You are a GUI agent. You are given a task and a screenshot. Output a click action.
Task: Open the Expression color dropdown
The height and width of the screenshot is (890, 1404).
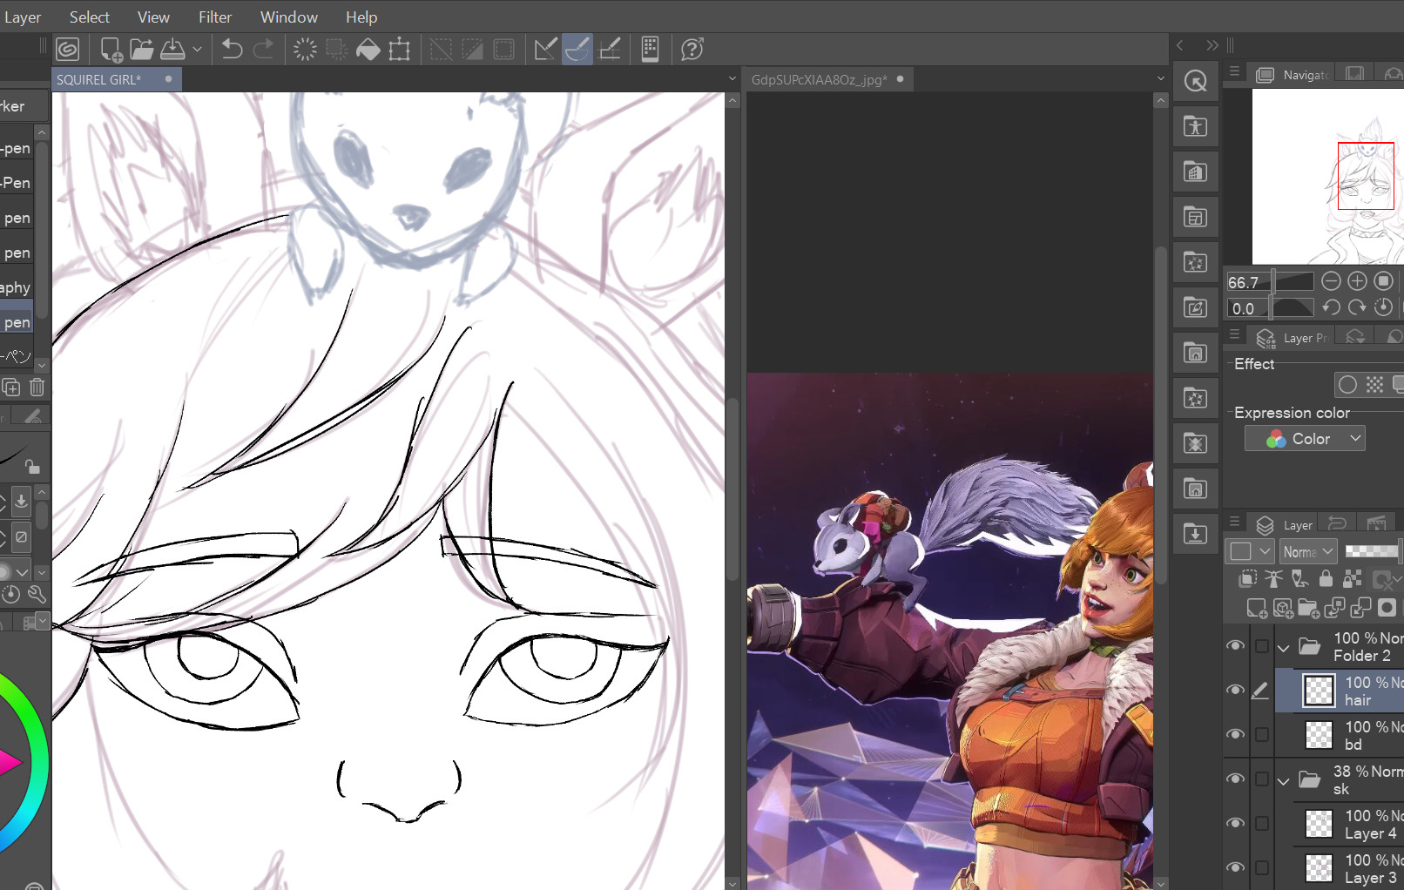click(x=1305, y=439)
